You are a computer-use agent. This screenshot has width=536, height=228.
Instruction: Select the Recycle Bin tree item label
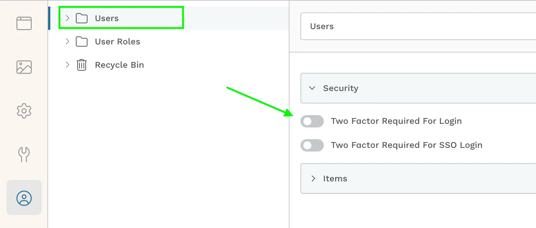[x=119, y=65]
